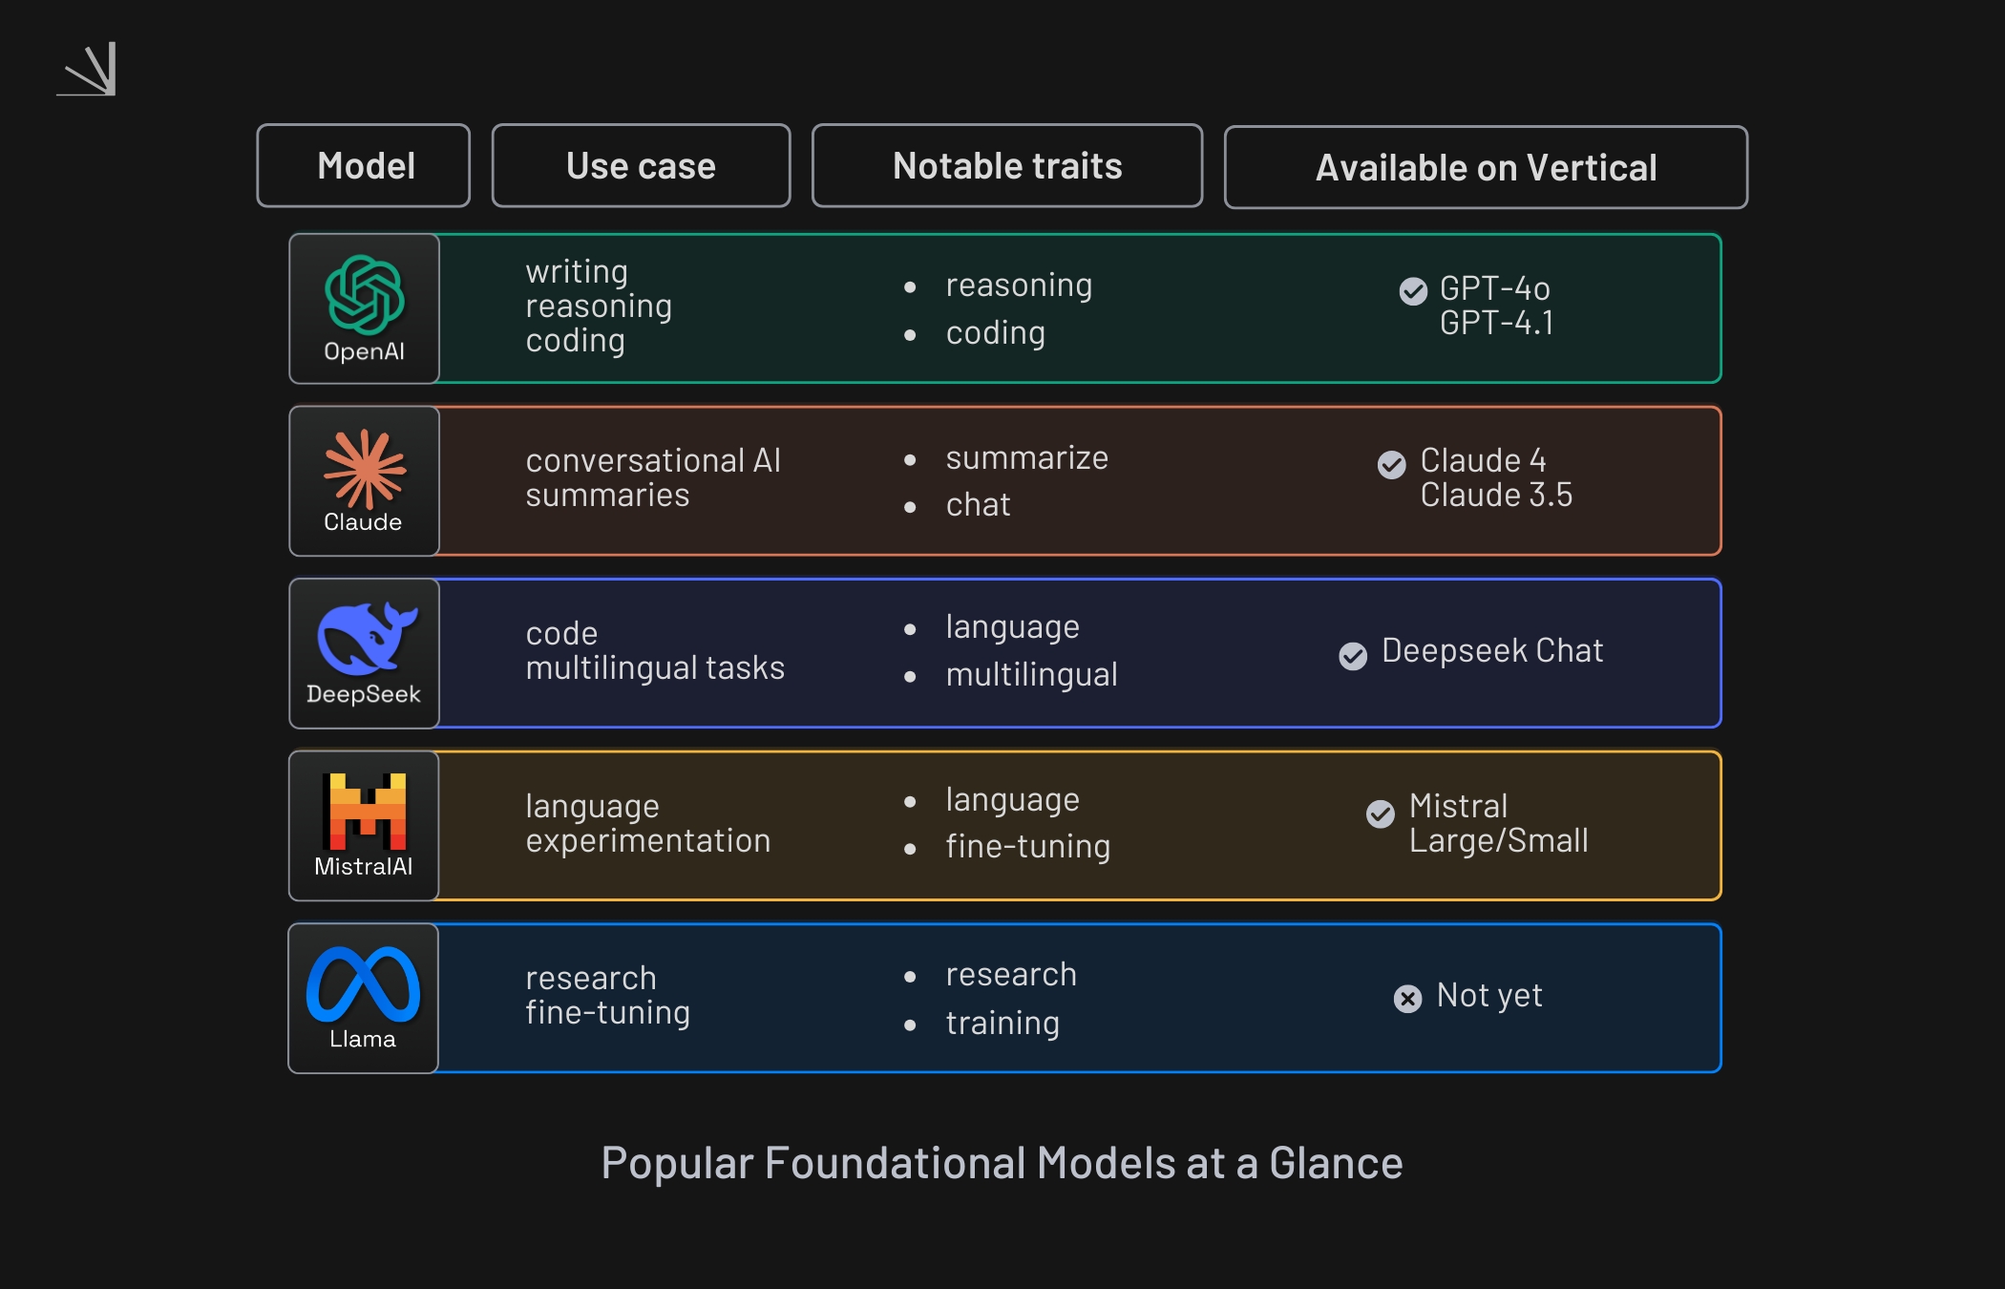Click 'fine-tuning' in Llama use case
2005x1289 pixels.
[x=608, y=1013]
